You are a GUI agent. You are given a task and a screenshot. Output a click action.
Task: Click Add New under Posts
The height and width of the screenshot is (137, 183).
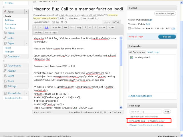(x=9, y=20)
